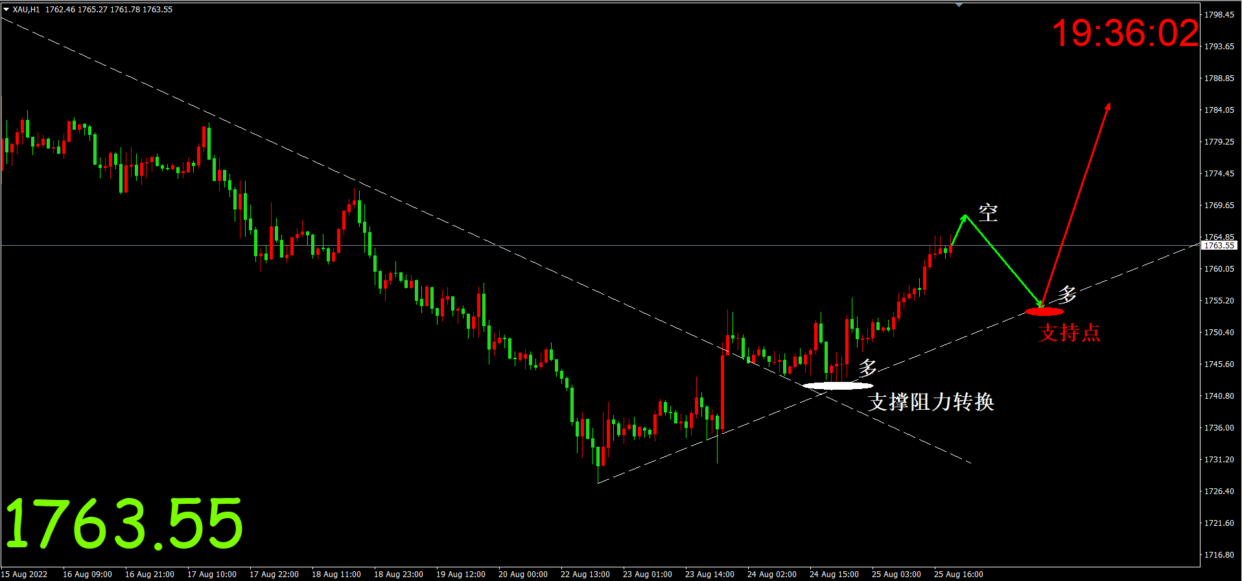Select the white ellipse at trendline crossing
Viewport: 1242px width, 581px height.
(838, 386)
